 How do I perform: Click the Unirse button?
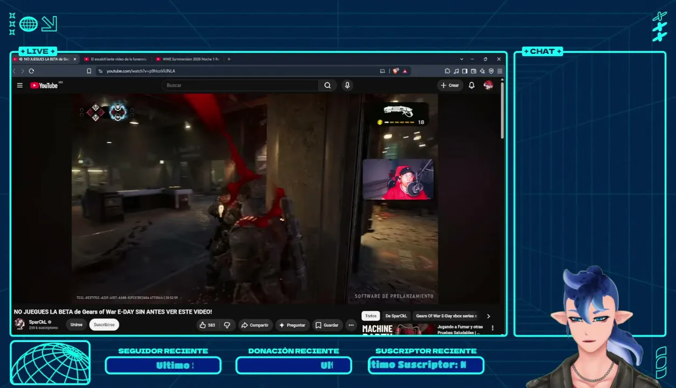tap(76, 325)
